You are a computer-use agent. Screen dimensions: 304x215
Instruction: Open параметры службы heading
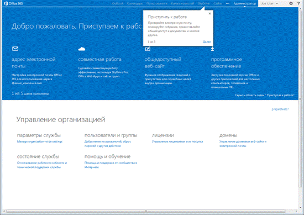[x=39, y=135]
